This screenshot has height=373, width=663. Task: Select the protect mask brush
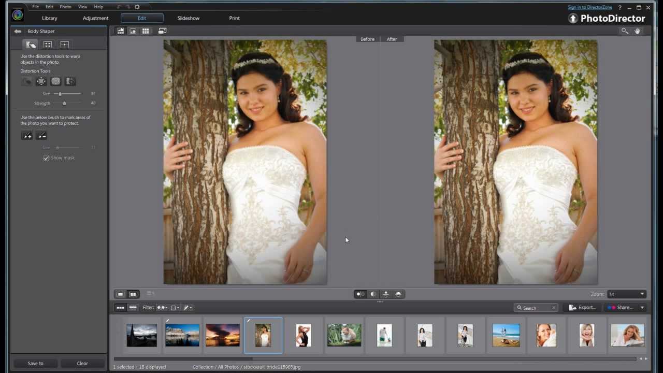[x=27, y=135]
